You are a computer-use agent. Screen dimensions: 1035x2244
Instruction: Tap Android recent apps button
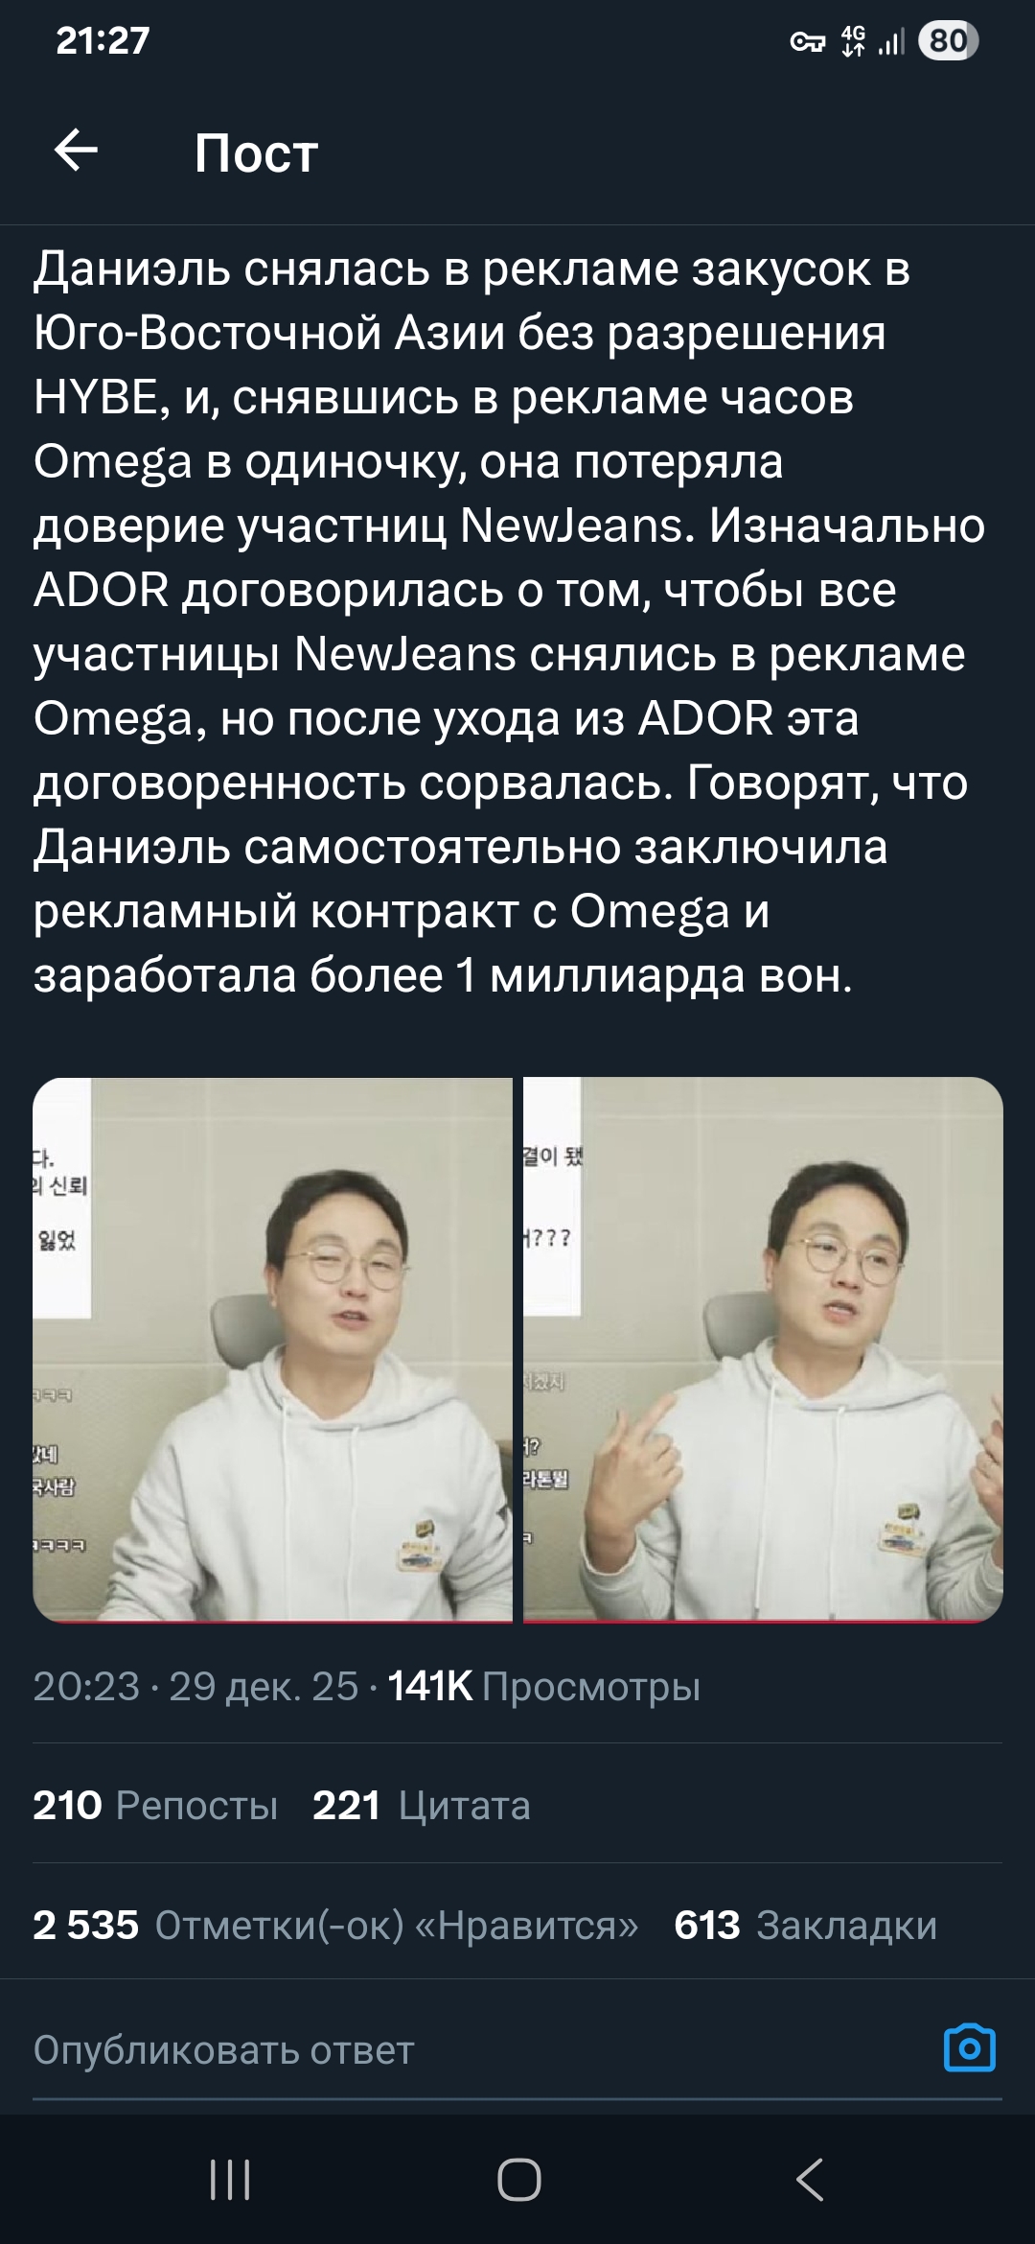tap(230, 2179)
